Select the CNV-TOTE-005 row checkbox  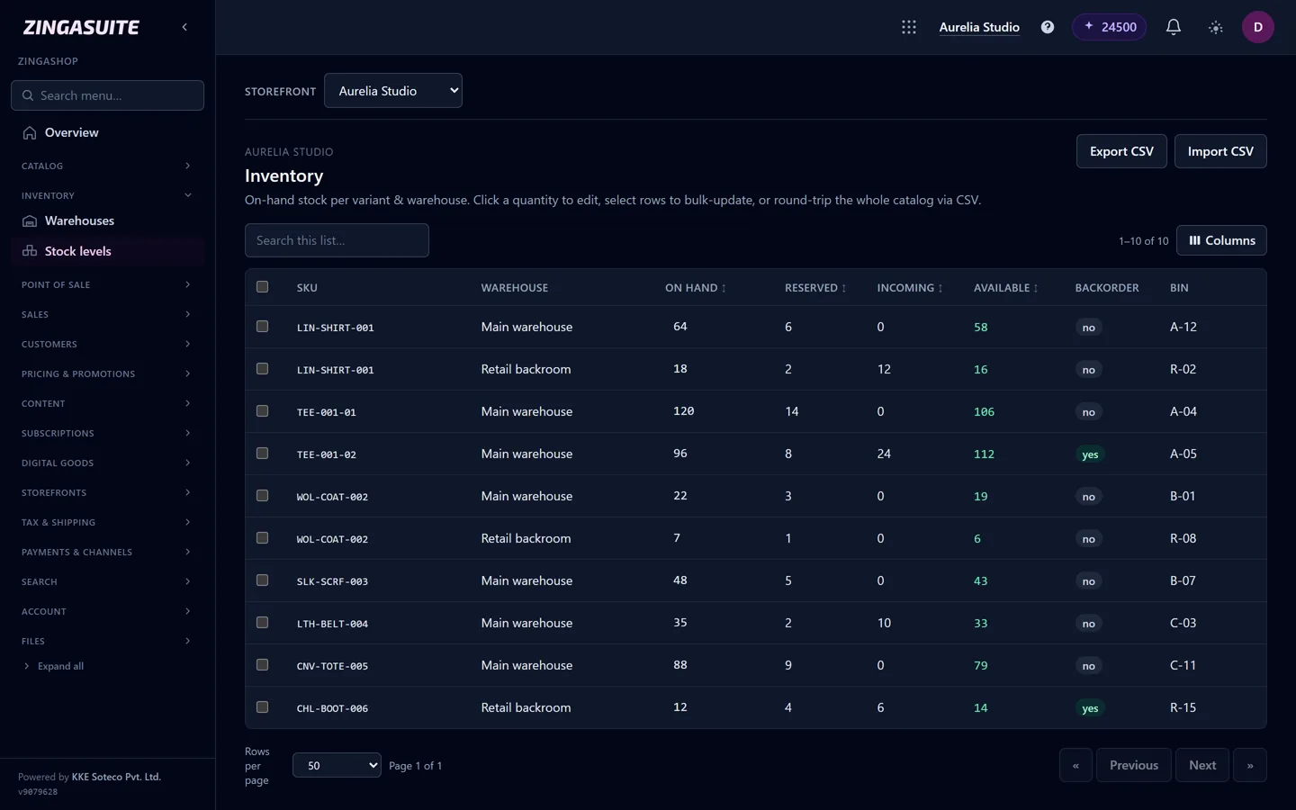pyautogui.click(x=262, y=665)
